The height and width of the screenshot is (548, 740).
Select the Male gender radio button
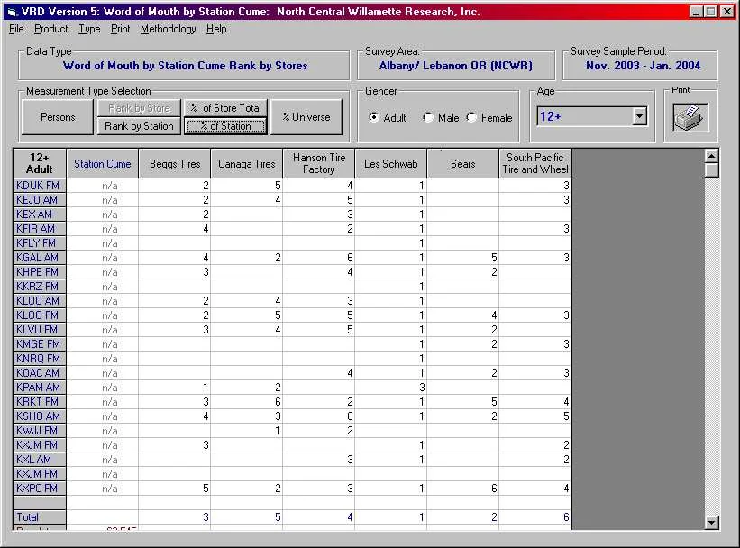[428, 117]
